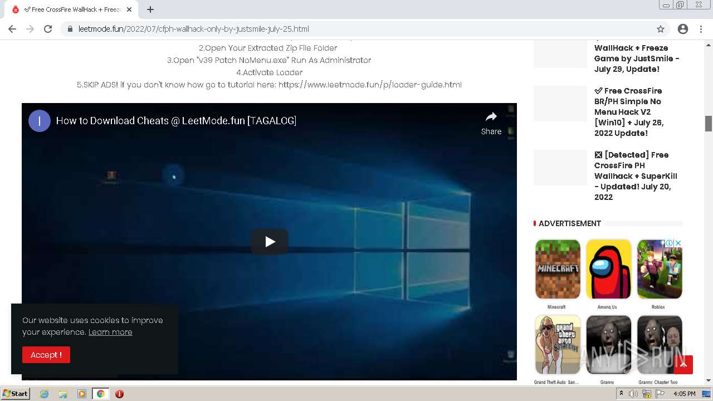
Task: Open the red Opera taskbar icon
Action: [x=119, y=394]
